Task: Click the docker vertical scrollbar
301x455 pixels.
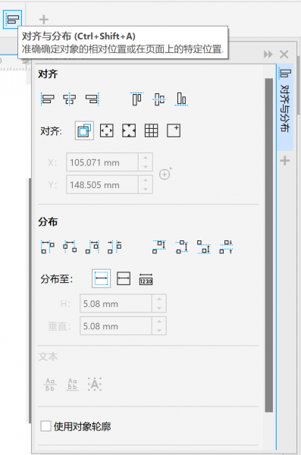Action: pyautogui.click(x=269, y=245)
